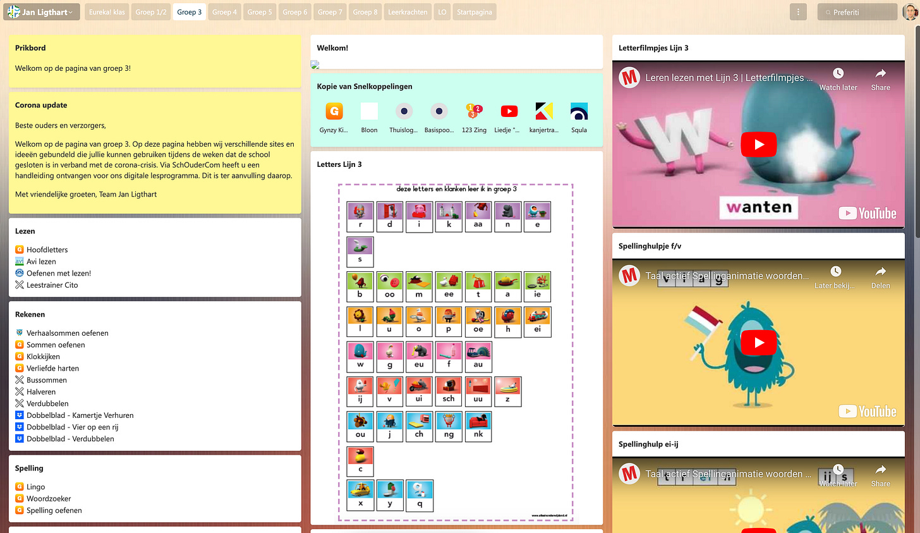Image resolution: width=920 pixels, height=533 pixels.
Task: Switch to the Groep 6 tab
Action: pyautogui.click(x=295, y=12)
